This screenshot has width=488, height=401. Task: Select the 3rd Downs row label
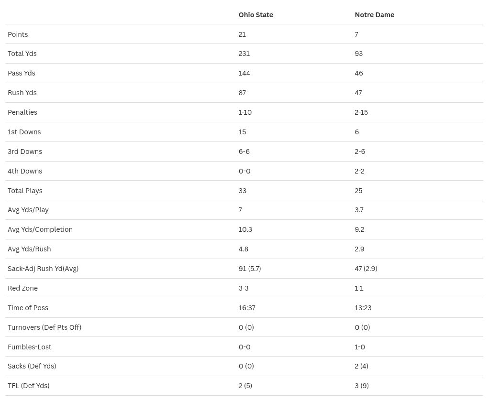[25, 152]
